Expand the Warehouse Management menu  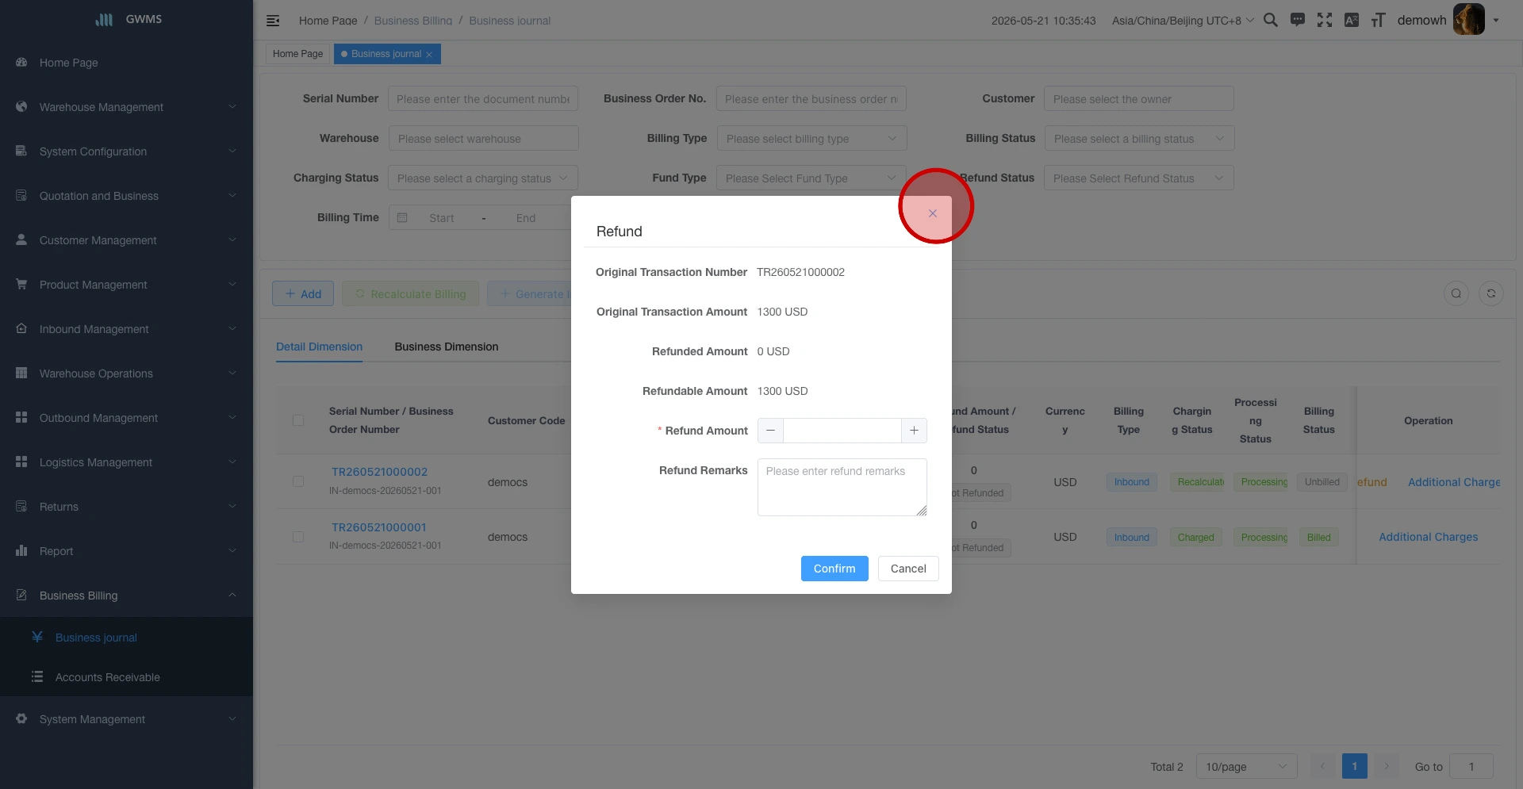click(x=126, y=106)
